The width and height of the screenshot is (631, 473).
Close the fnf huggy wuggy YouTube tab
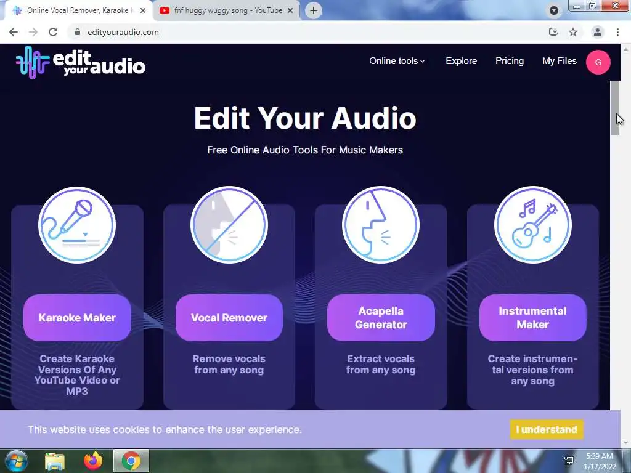pyautogui.click(x=290, y=10)
